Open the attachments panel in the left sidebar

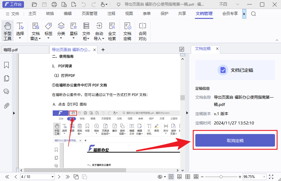(6, 105)
